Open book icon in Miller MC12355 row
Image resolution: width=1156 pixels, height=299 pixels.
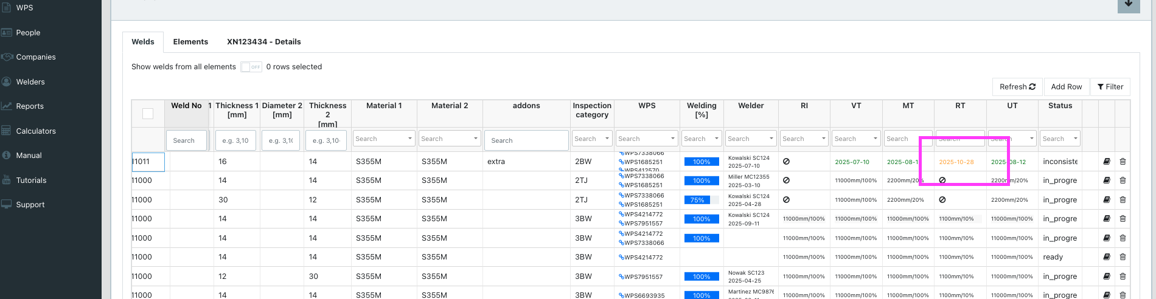pos(1107,180)
